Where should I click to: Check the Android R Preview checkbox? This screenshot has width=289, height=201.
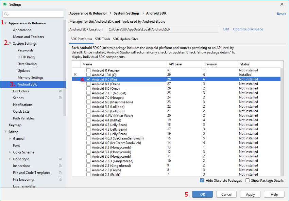tap(88, 70)
